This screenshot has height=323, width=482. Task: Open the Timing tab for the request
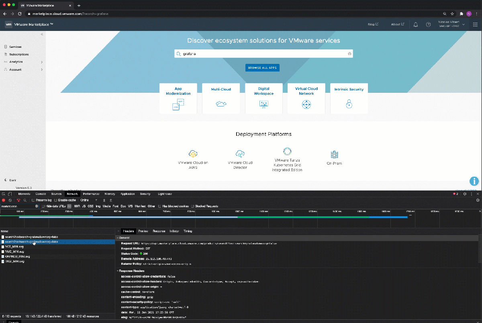(188, 231)
